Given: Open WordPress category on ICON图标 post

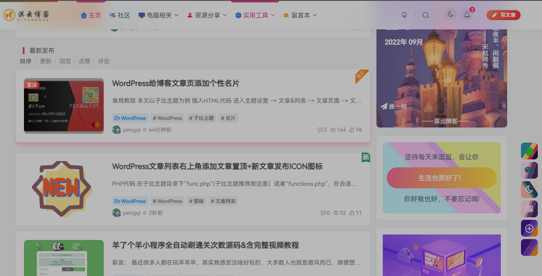Looking at the screenshot, I should click(x=130, y=201).
